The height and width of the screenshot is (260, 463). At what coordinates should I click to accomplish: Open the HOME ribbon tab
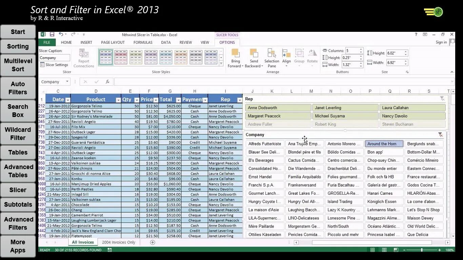pos(66,42)
